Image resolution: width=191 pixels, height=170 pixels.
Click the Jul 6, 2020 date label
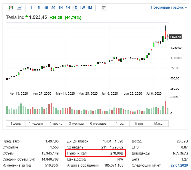[154, 93]
